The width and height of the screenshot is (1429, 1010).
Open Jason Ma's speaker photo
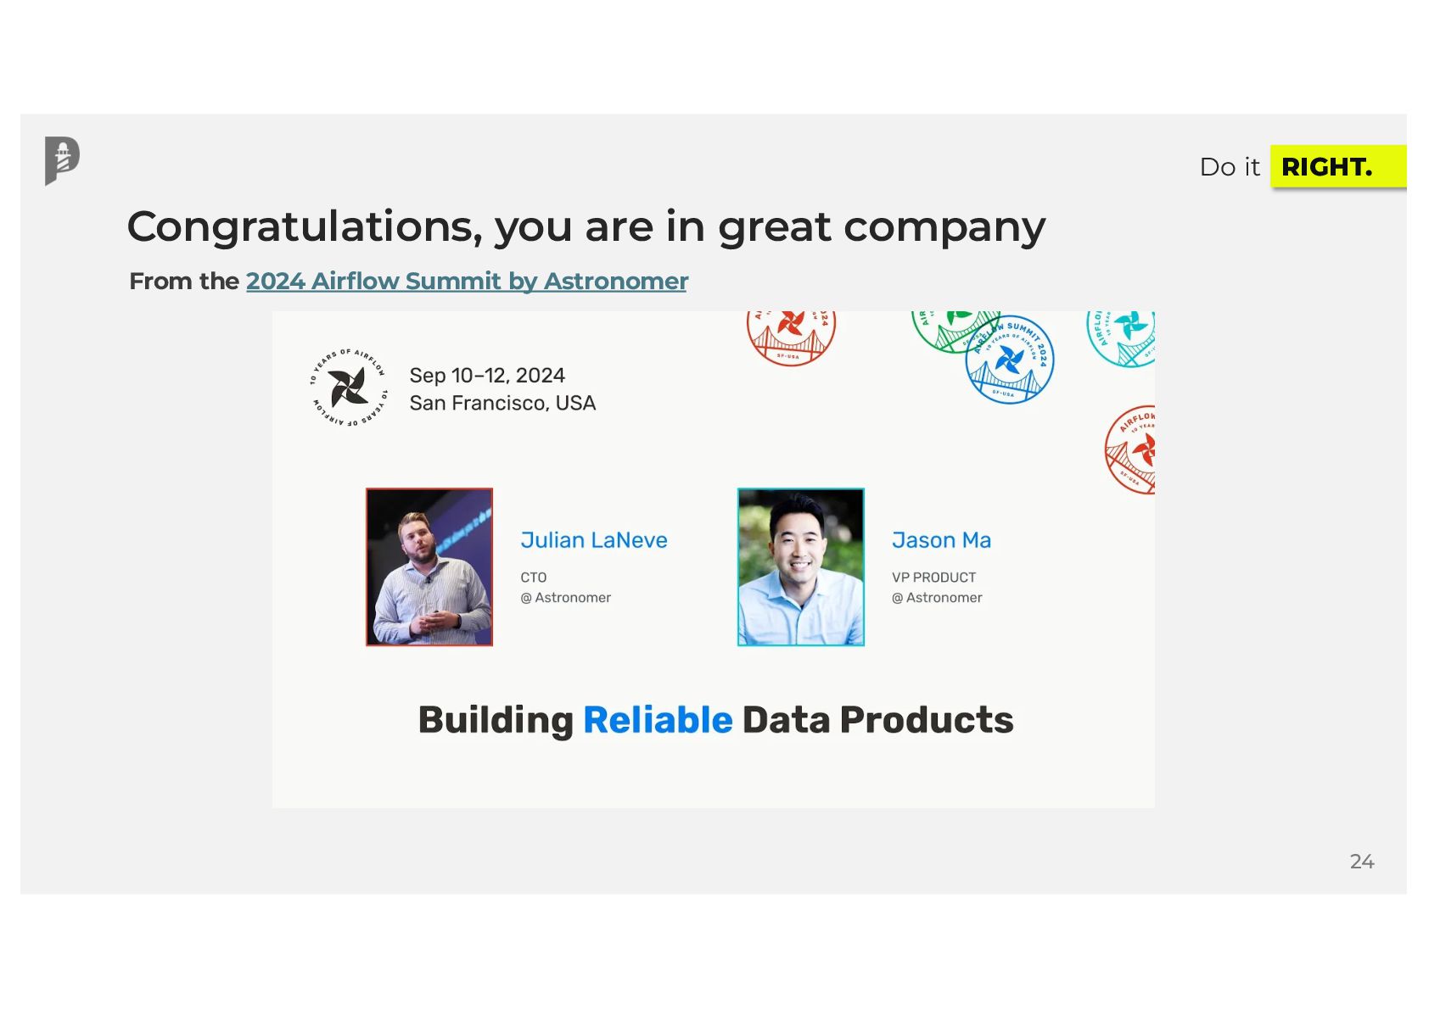click(801, 566)
